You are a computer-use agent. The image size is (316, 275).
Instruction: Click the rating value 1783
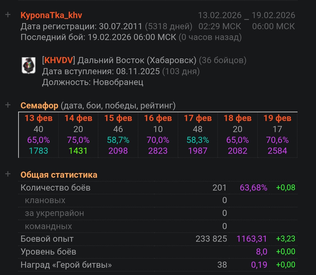[x=39, y=151]
